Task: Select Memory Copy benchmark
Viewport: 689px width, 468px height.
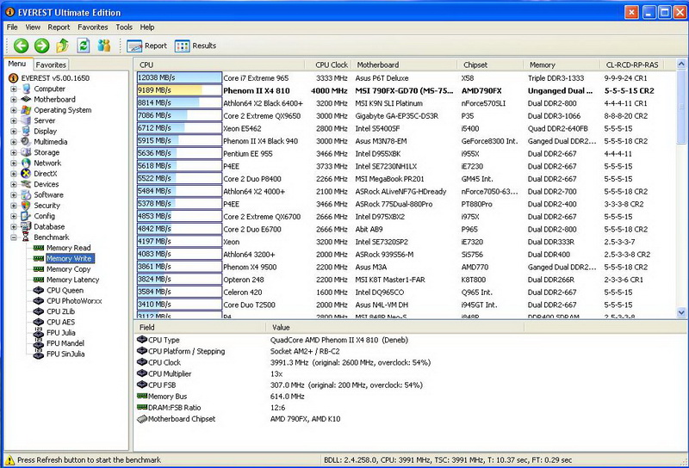Action: click(69, 269)
